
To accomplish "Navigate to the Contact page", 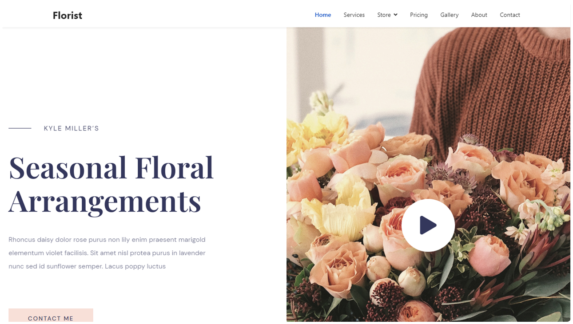I will pos(510,15).
